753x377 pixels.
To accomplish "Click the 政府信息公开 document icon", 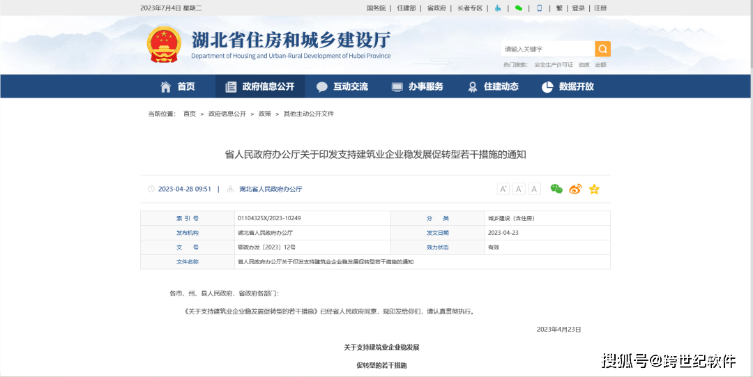I will (x=231, y=86).
